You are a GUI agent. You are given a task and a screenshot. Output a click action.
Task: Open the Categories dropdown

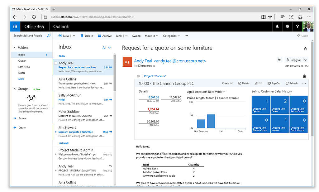click(x=171, y=36)
